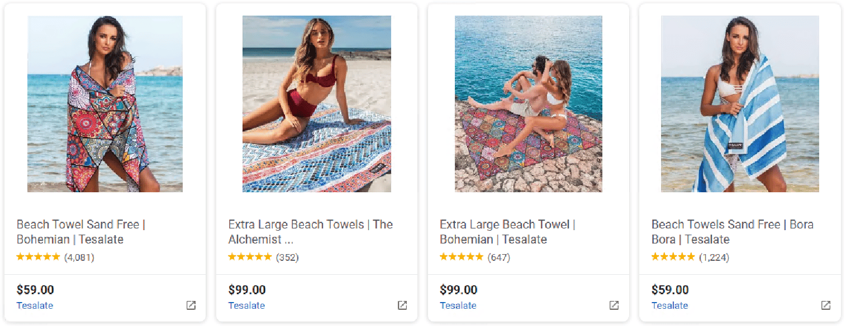The width and height of the screenshot is (846, 326).
Task: Open external link icon on The Alchemist card
Action: click(x=402, y=305)
